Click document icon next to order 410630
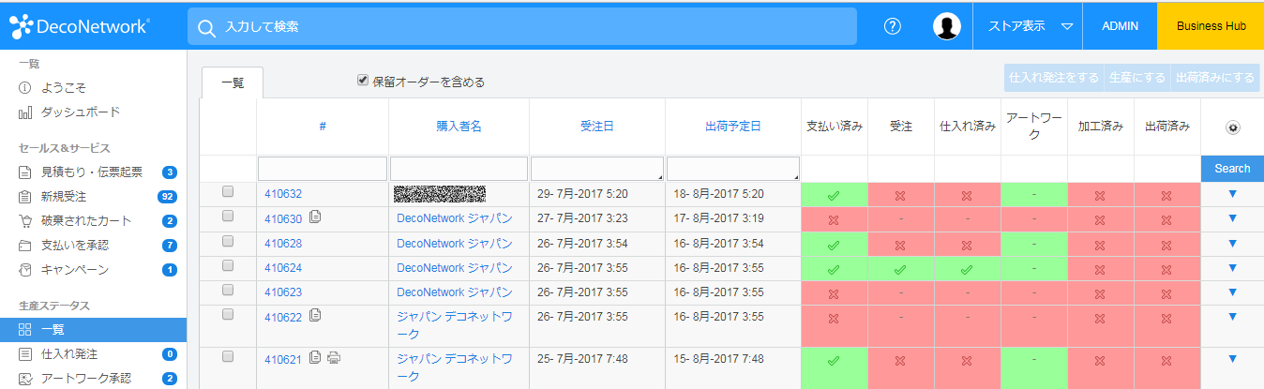The width and height of the screenshot is (1264, 389). 315,217
